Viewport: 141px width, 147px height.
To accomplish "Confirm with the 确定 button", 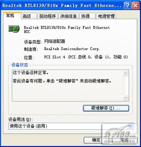I will pyautogui.click(x=96, y=140).
